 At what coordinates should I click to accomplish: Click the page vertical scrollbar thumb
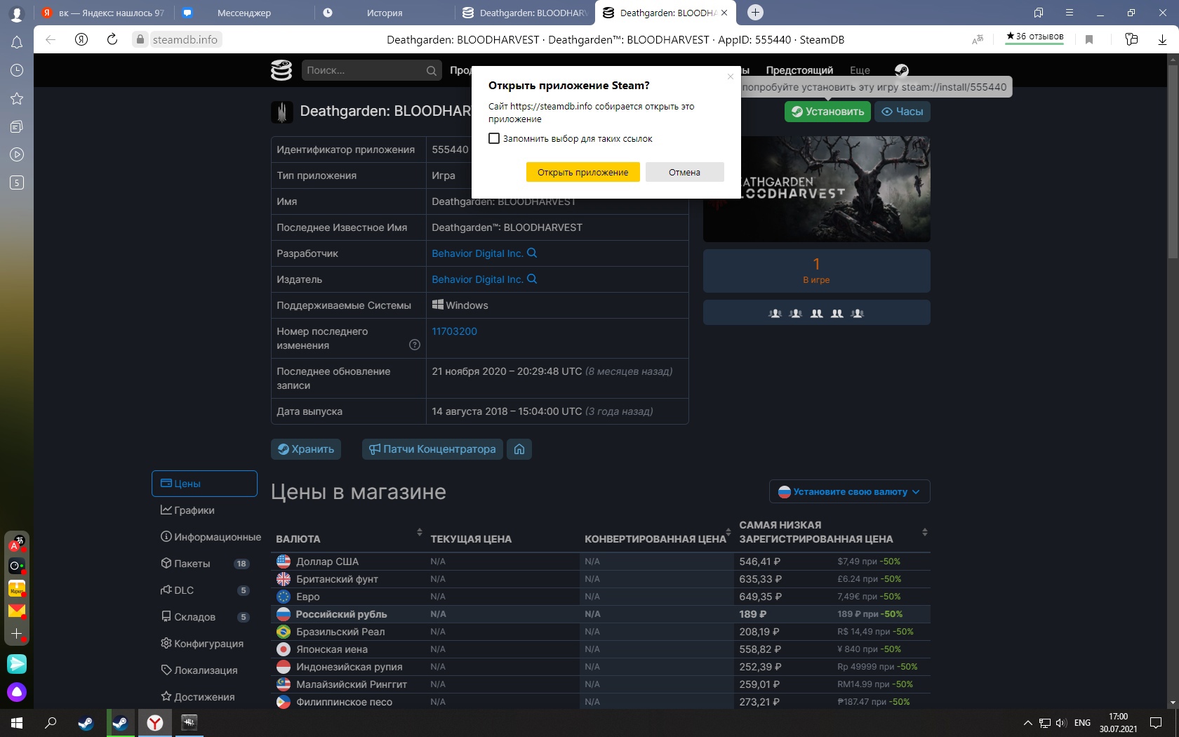coord(1172,161)
